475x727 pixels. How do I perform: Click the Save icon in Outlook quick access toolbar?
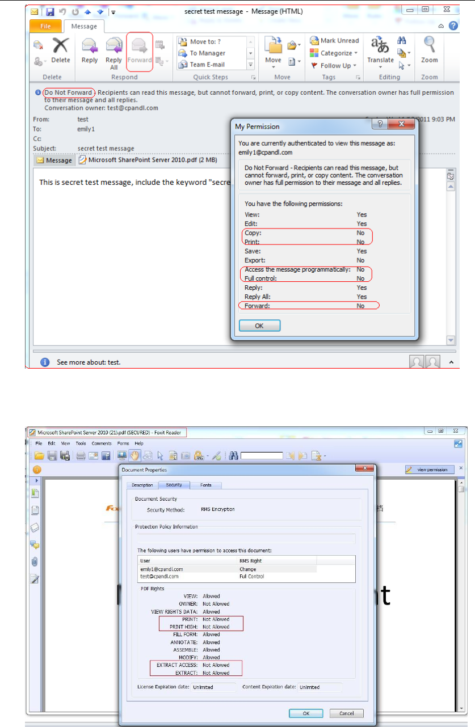coord(50,11)
